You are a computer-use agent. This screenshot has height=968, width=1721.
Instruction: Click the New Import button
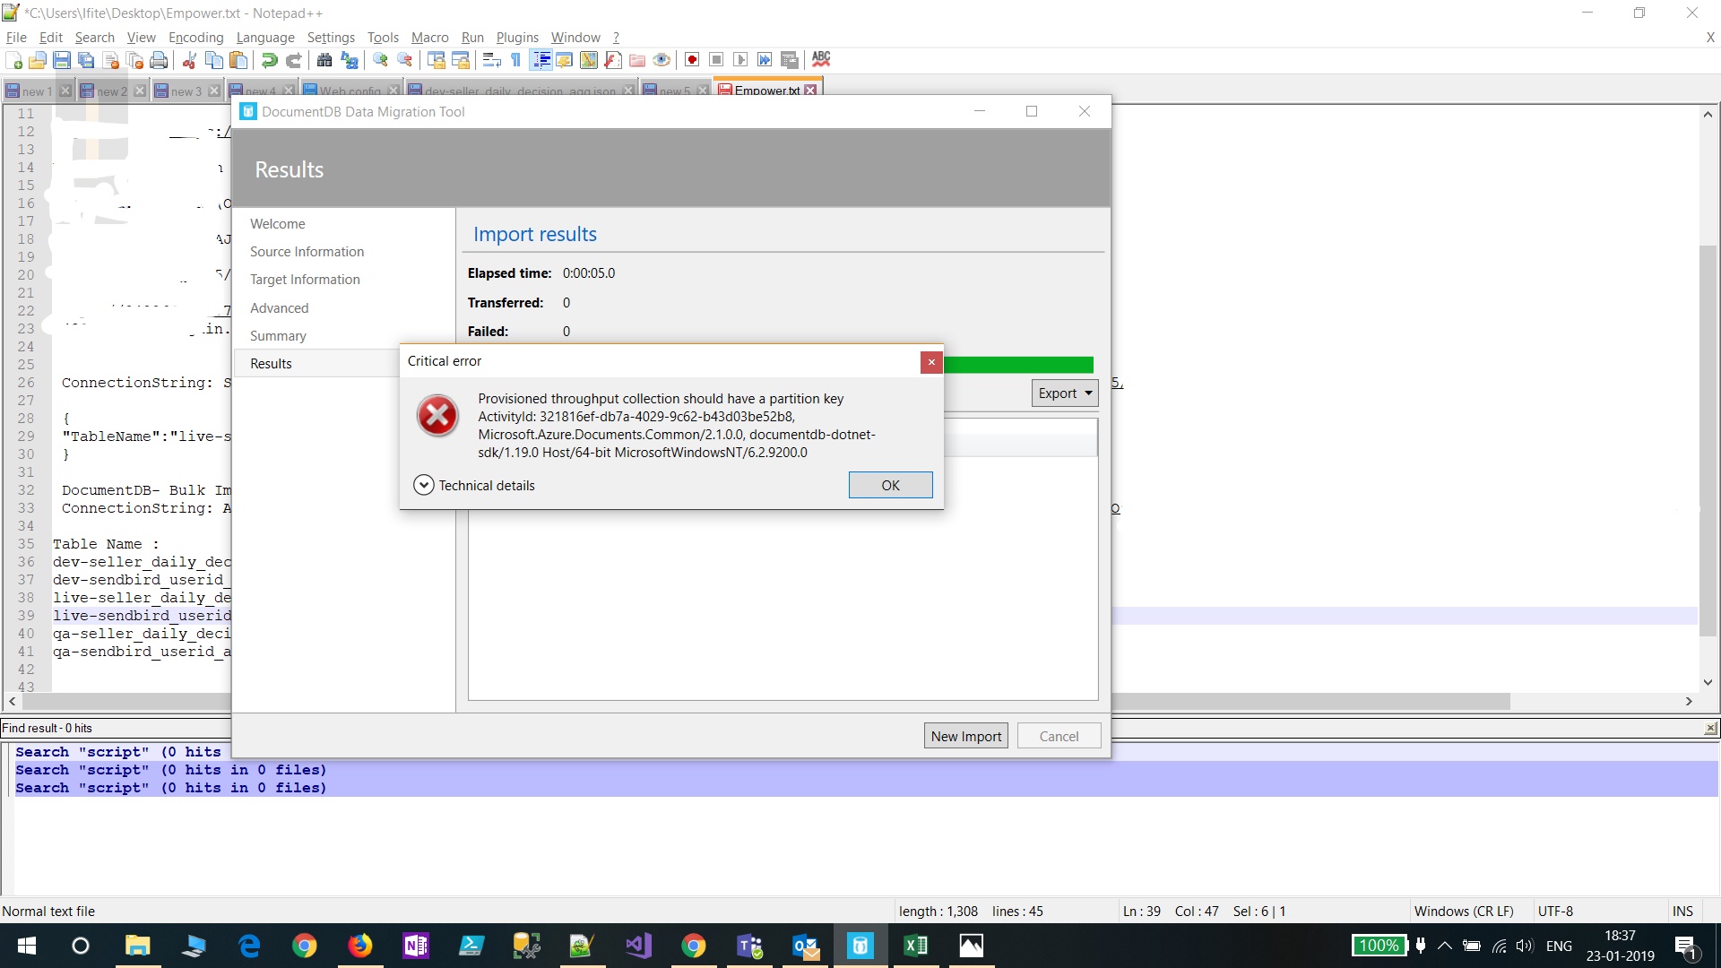pos(965,736)
